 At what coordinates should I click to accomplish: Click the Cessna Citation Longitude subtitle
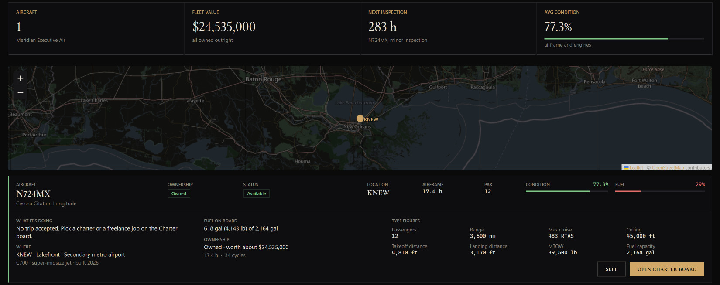point(46,204)
